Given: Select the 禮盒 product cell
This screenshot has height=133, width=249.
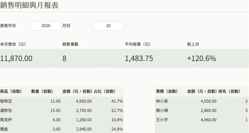Looking at the screenshot, I should 4,129.
